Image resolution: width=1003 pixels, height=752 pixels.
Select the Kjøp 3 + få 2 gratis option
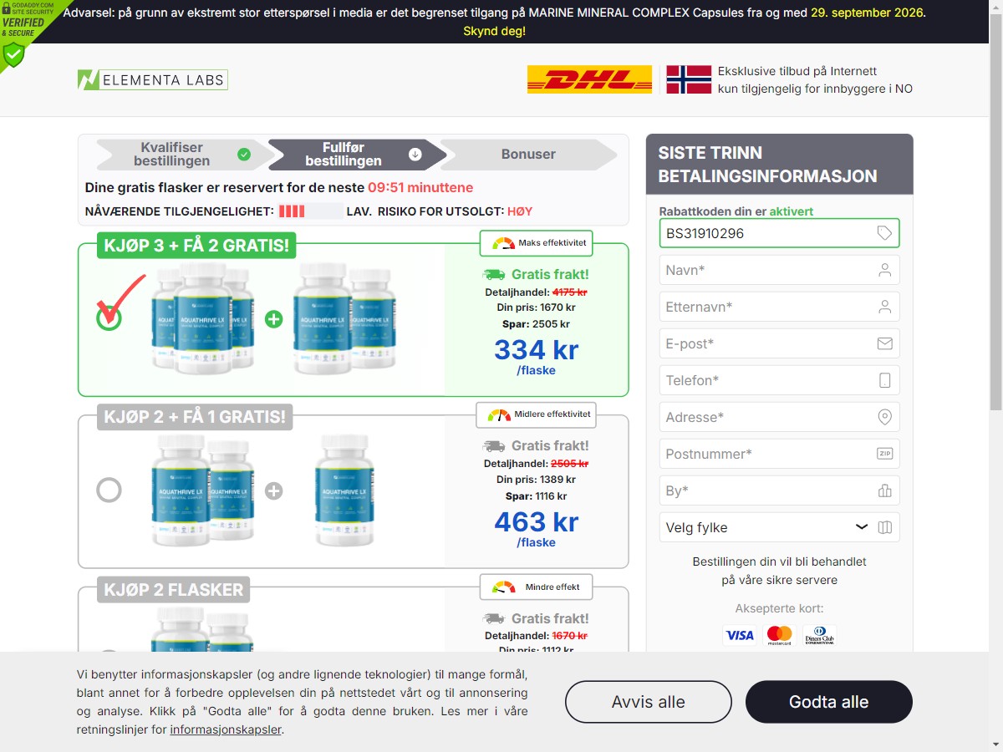[109, 318]
